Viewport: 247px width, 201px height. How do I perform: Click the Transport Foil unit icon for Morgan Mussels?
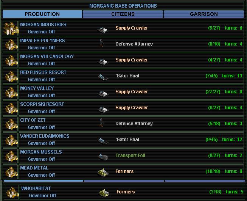(103, 156)
